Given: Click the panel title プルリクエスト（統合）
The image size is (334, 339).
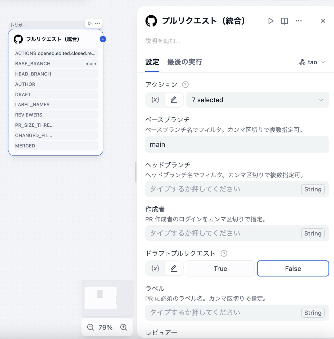Looking at the screenshot, I should (204, 21).
